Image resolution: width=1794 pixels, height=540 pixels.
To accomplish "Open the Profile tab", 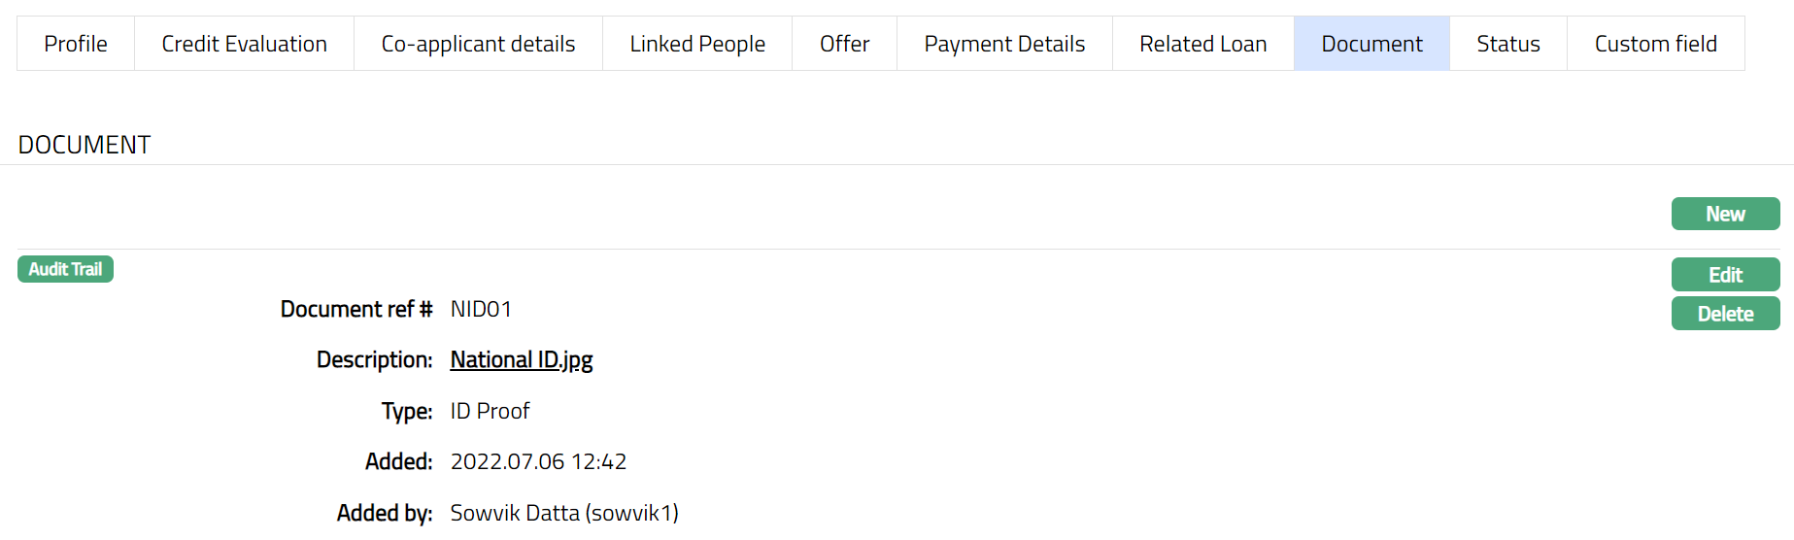I will 76,44.
